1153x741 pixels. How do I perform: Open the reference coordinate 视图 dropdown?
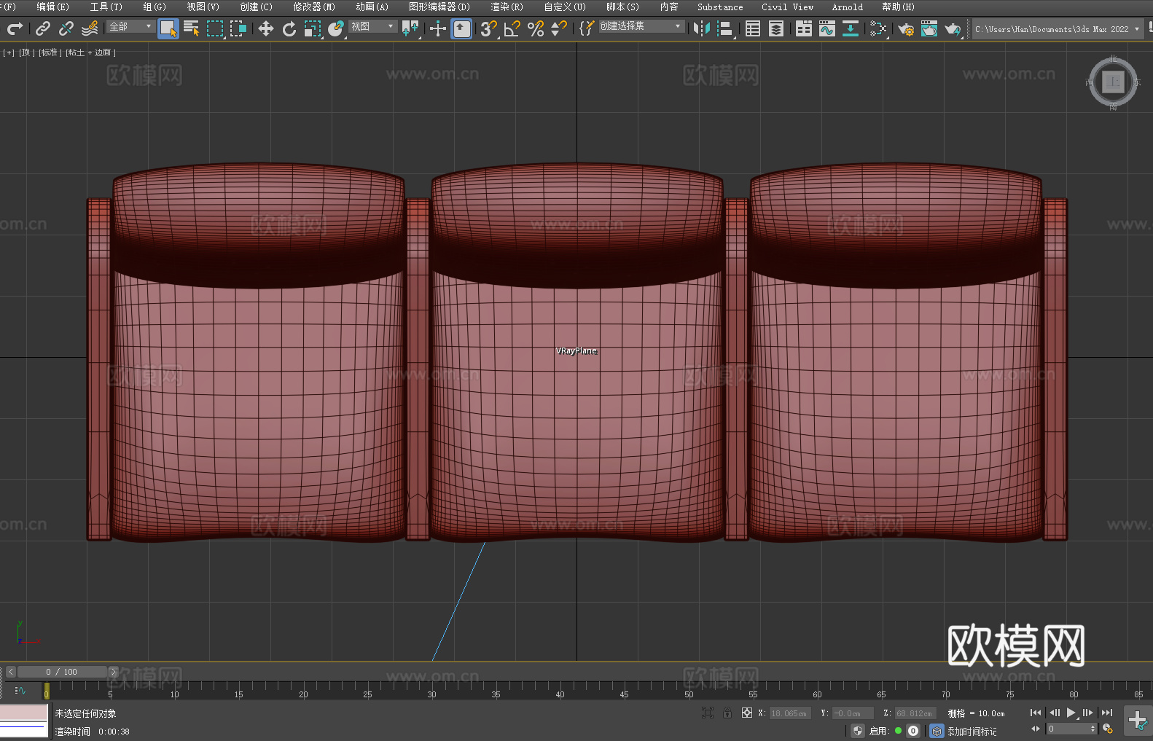(x=372, y=26)
